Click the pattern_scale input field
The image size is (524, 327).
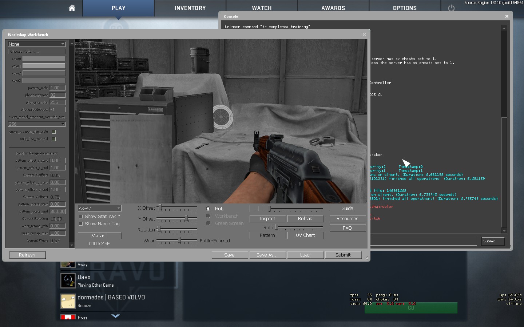(57, 88)
